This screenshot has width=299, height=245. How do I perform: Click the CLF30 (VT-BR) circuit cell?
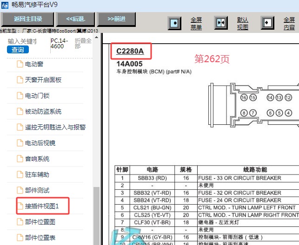click(152, 223)
